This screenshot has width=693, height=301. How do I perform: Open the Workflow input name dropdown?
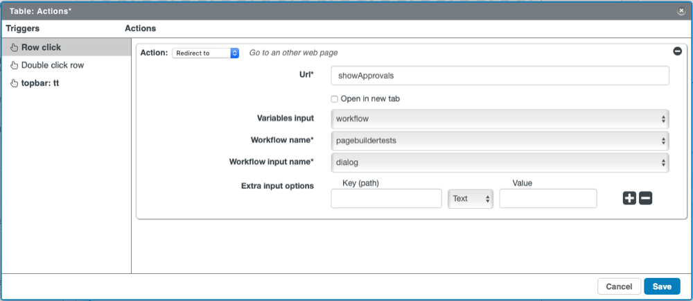[500, 162]
